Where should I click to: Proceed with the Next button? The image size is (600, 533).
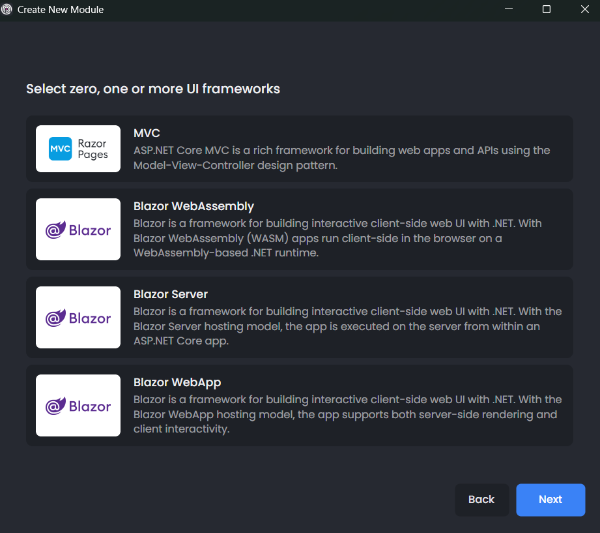pos(550,500)
